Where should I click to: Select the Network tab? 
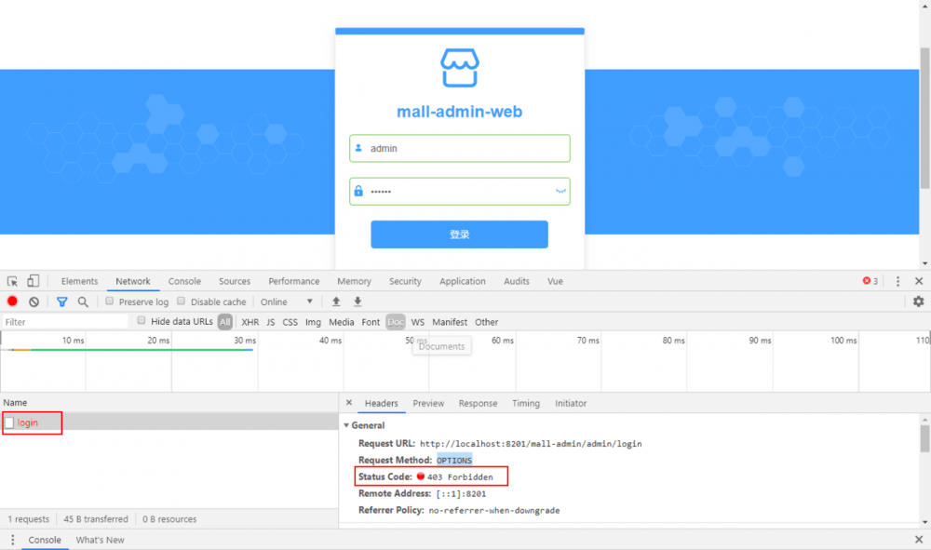point(133,281)
